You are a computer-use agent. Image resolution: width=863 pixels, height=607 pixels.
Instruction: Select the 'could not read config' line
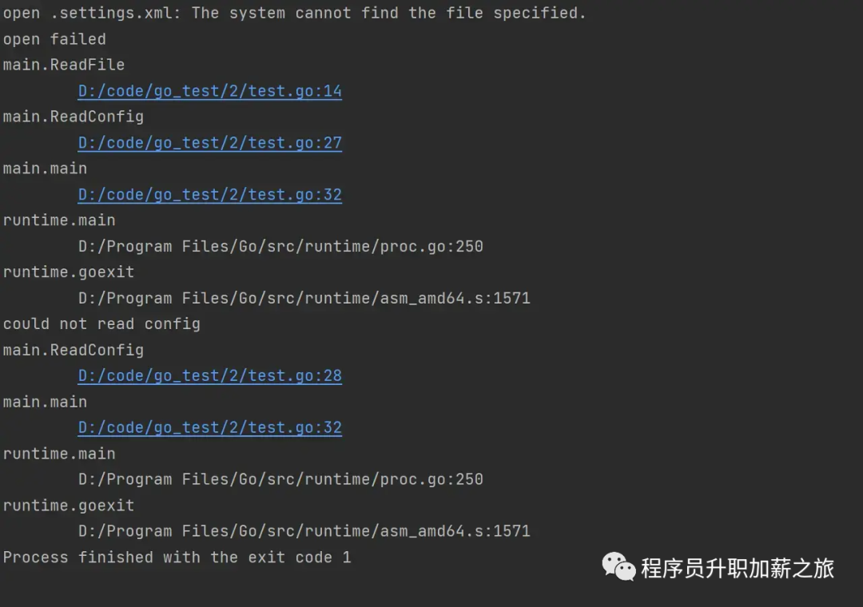[x=101, y=323]
